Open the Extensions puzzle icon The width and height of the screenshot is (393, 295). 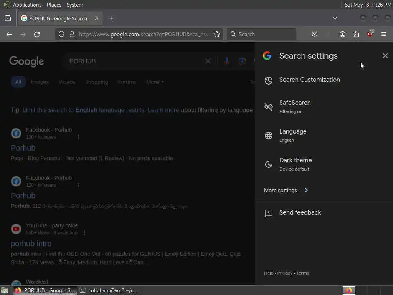(x=356, y=34)
